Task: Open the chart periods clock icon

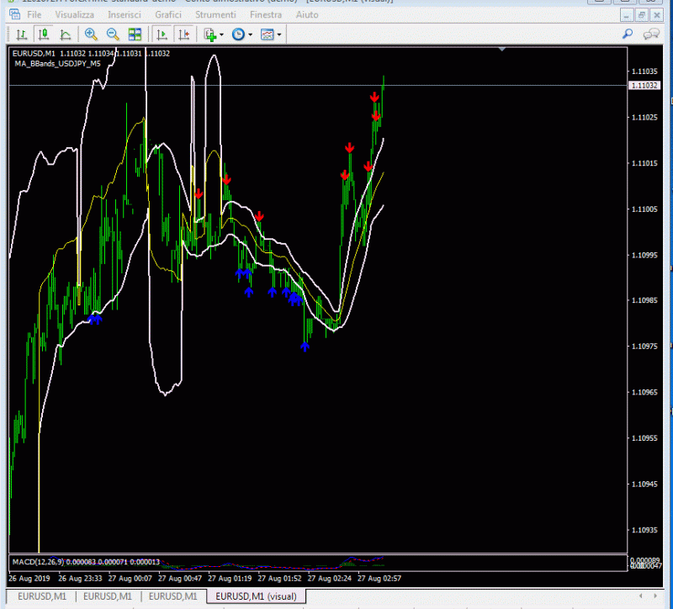Action: point(238,34)
